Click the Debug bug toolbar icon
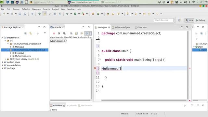 point(67,14)
